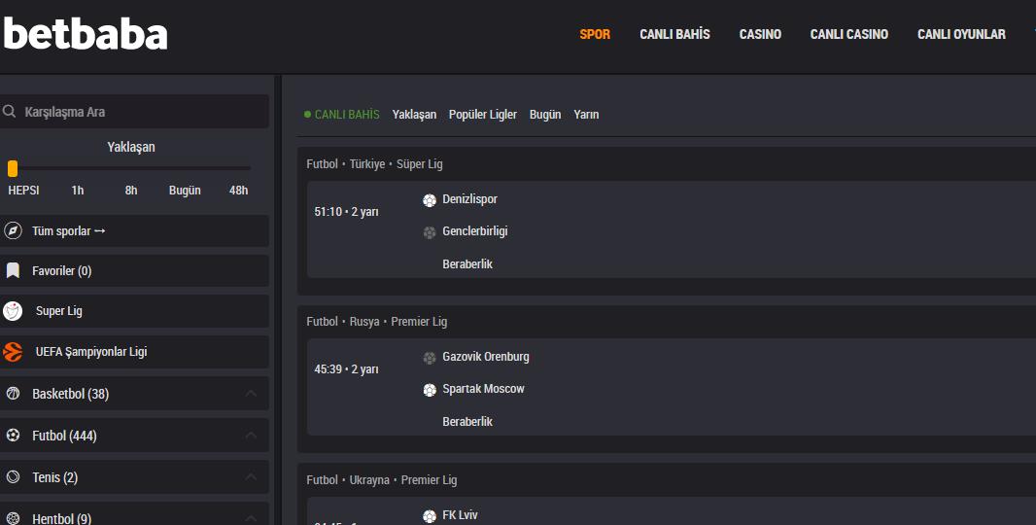
Task: Set the time slider to 48h
Action: 238,191
